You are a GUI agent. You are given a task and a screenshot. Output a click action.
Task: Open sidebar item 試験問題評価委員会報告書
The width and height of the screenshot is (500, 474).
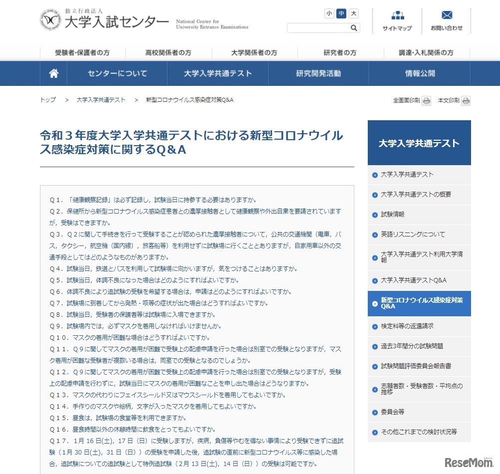point(419,366)
